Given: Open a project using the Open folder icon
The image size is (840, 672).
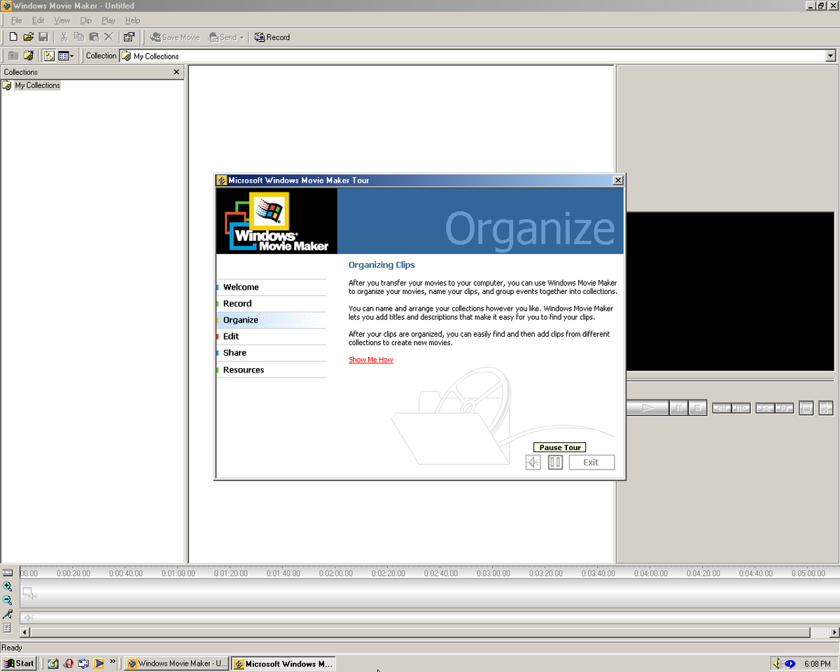Looking at the screenshot, I should [27, 37].
